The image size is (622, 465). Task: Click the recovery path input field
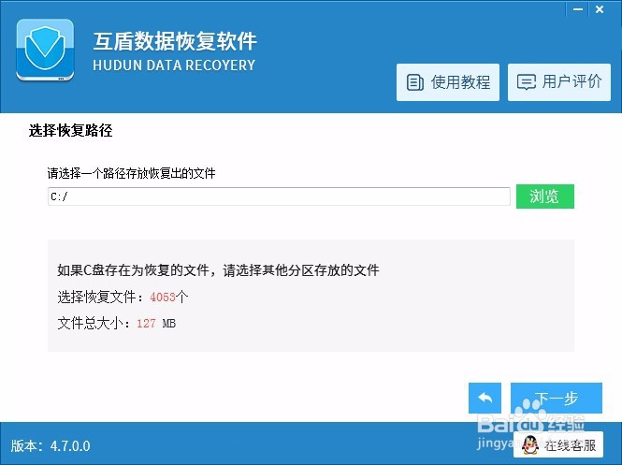[279, 196]
